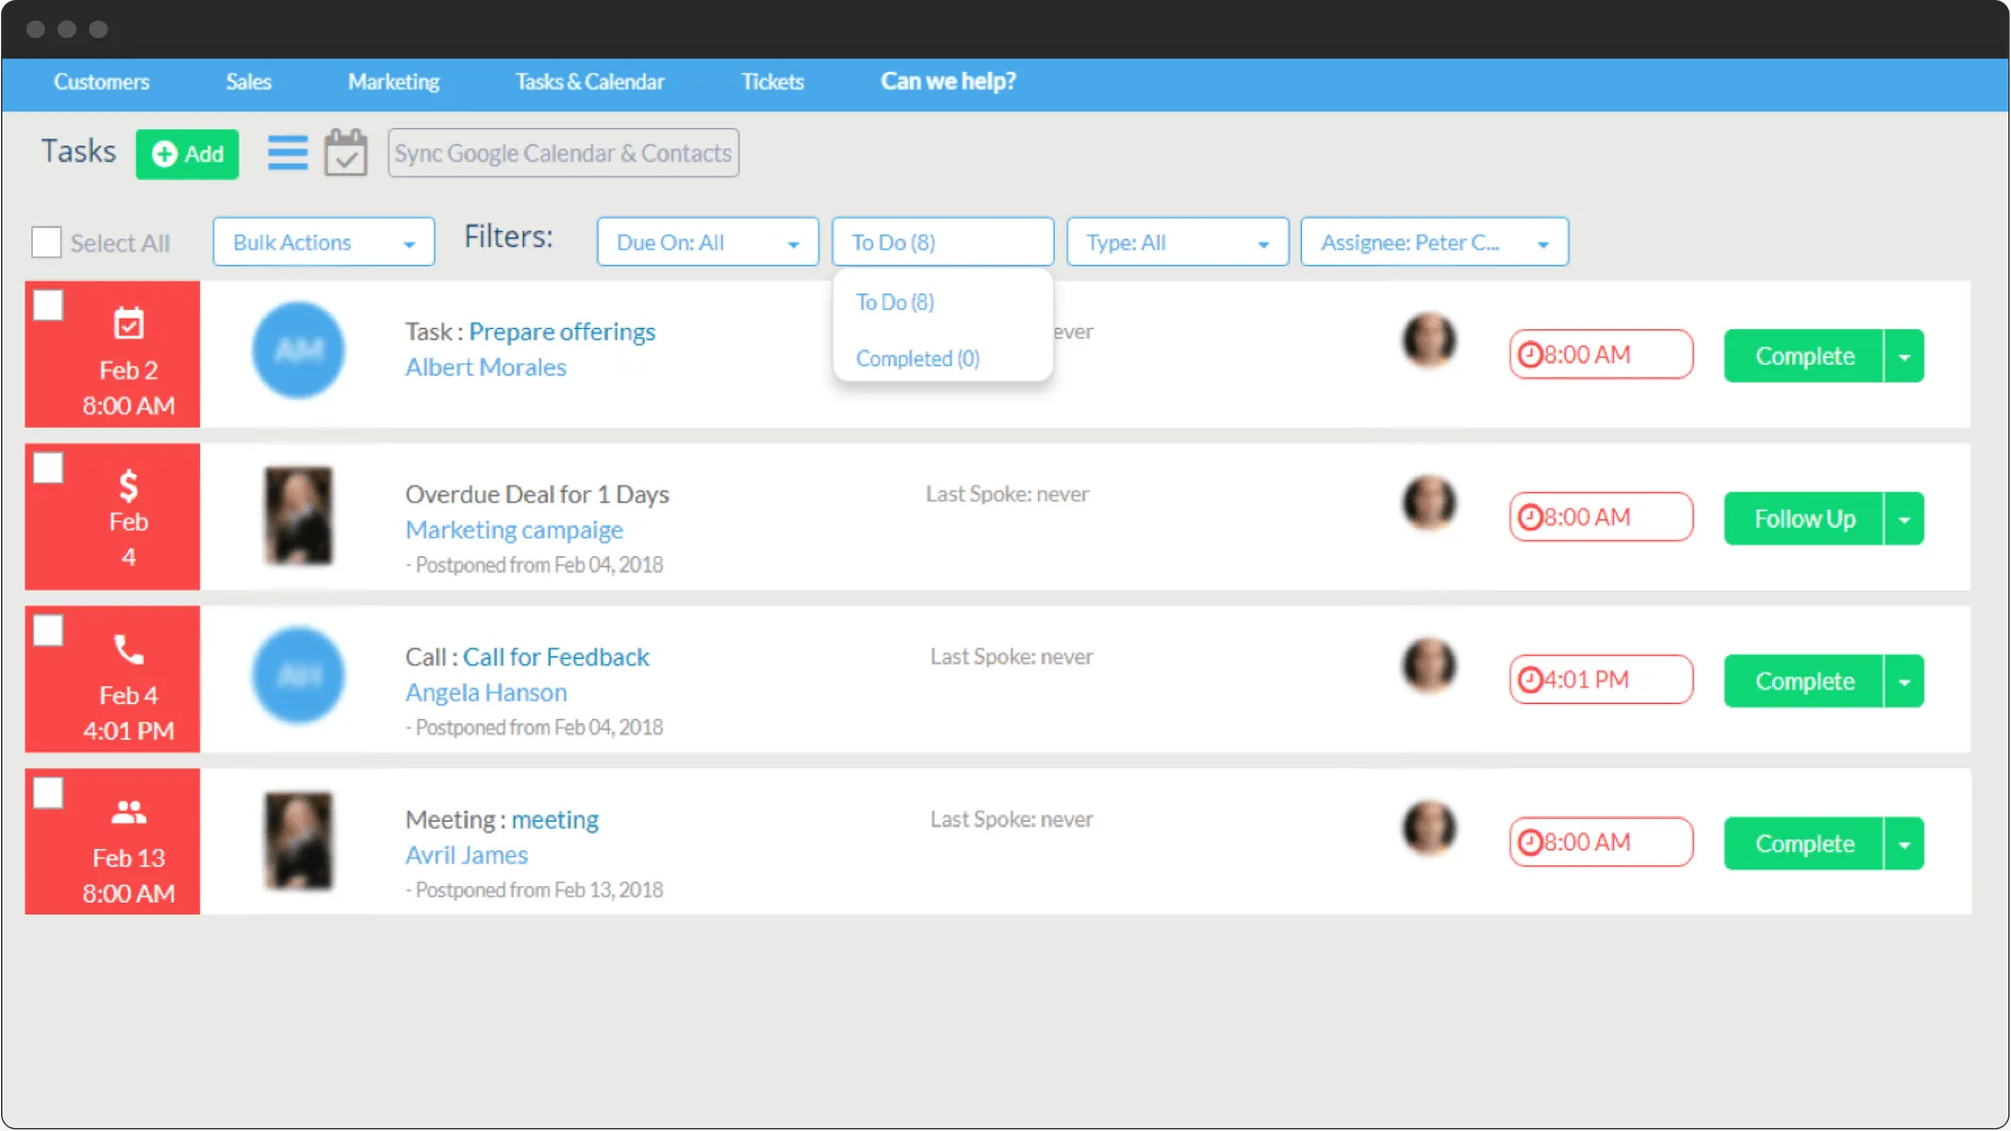Click the meeting attendees icon on Feb 13

tap(128, 811)
